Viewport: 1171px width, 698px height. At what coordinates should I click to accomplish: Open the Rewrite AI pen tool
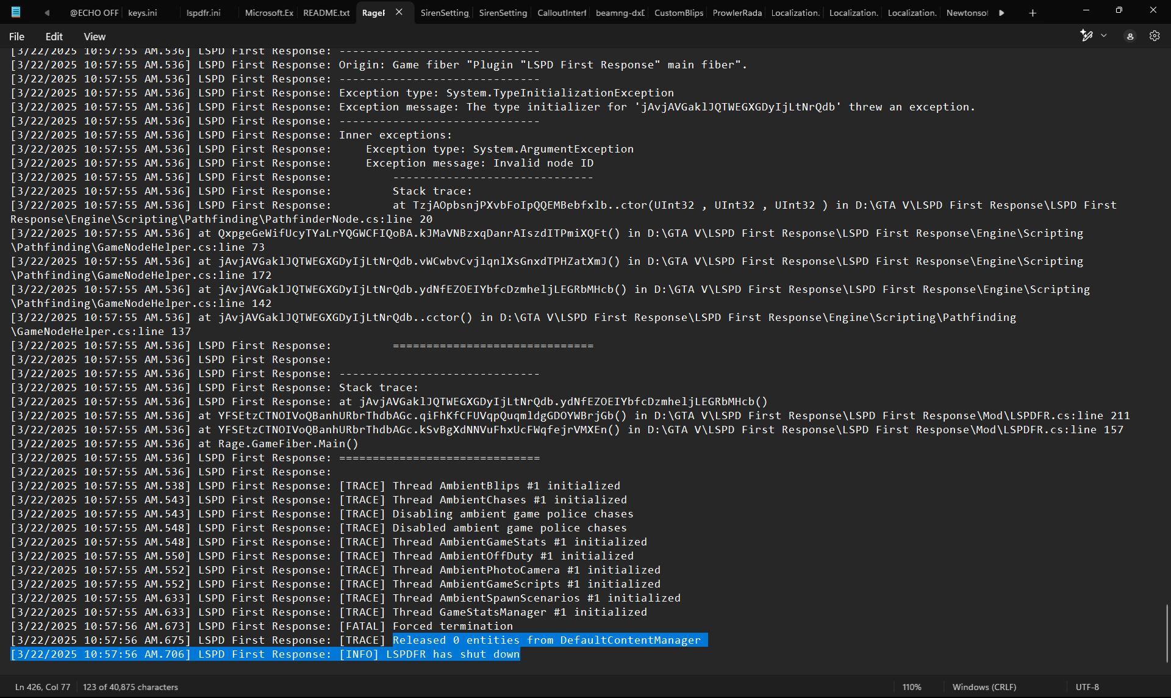point(1086,36)
